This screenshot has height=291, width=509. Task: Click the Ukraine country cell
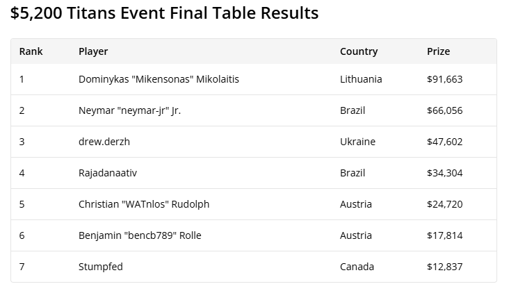pos(357,142)
